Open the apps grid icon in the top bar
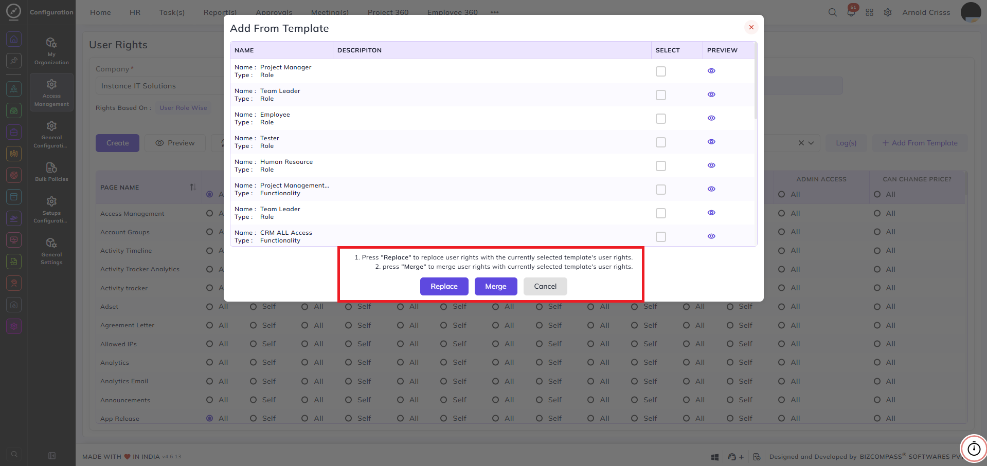The height and width of the screenshot is (466, 987). click(x=869, y=12)
